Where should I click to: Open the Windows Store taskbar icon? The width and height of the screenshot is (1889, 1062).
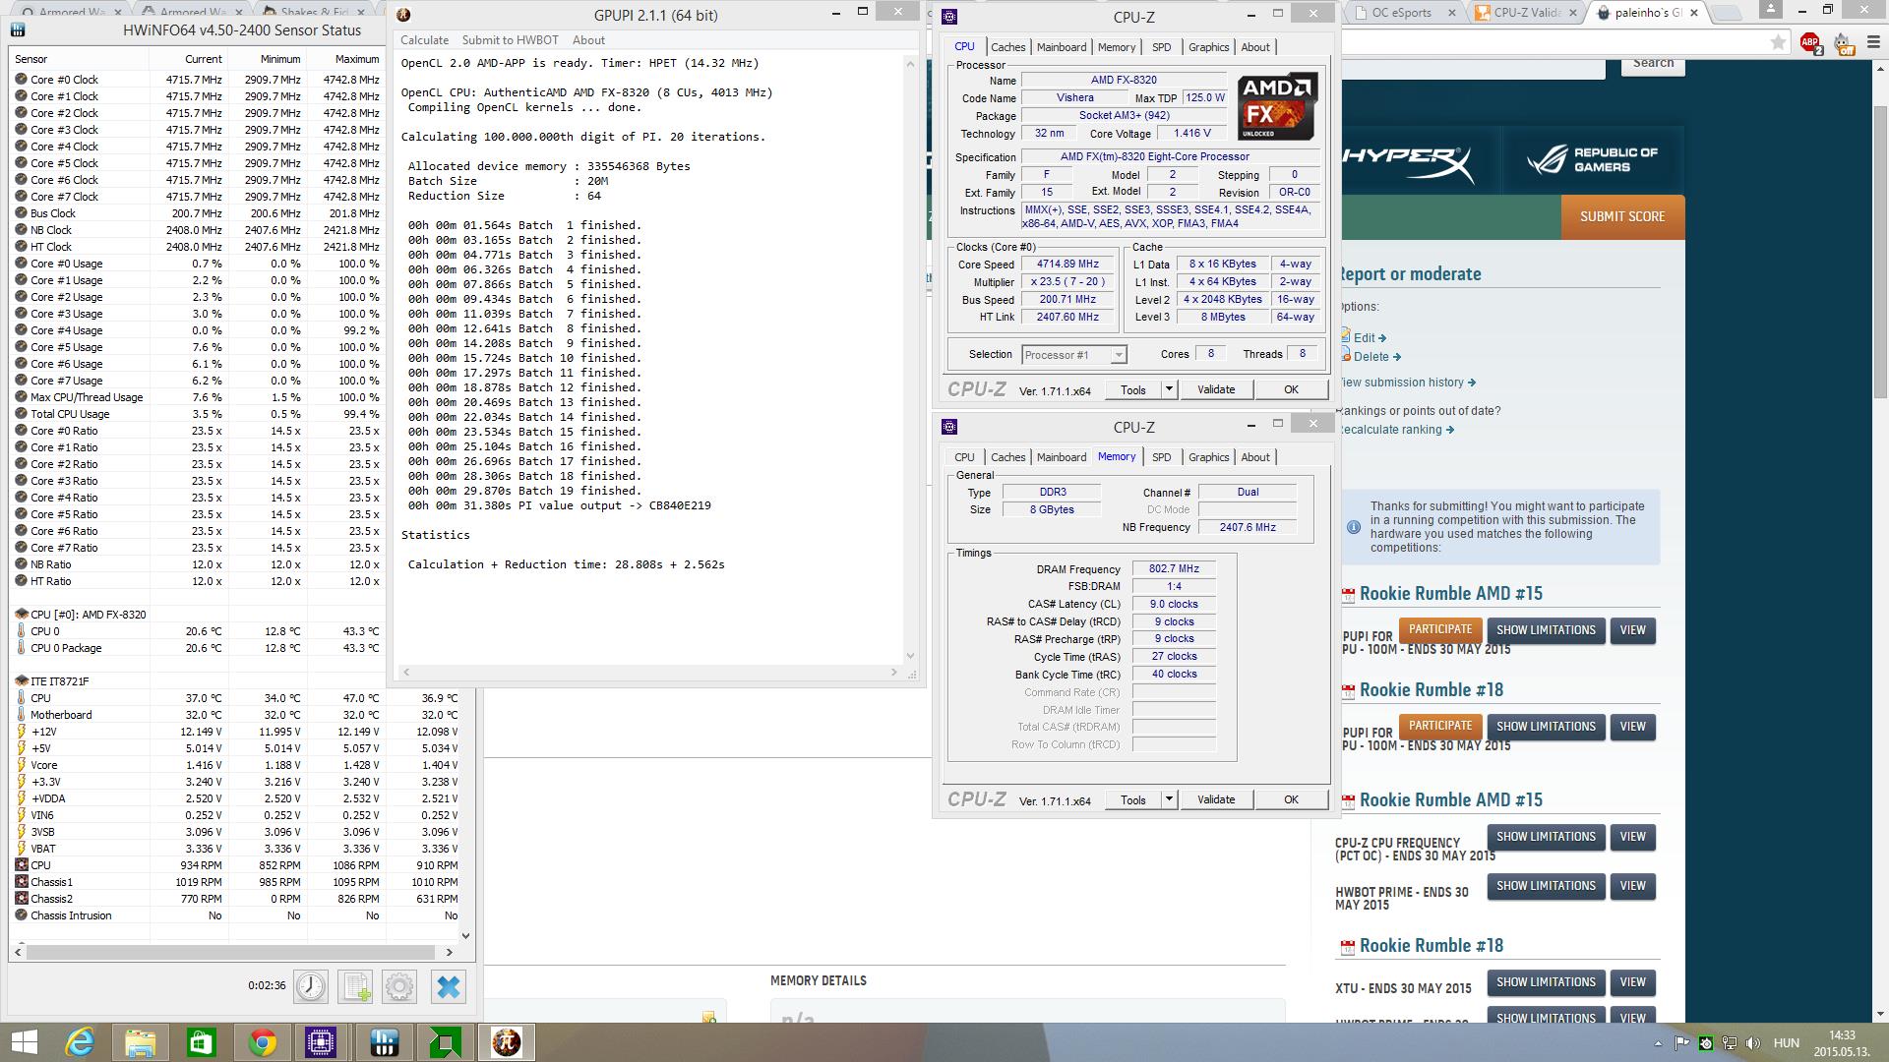[202, 1042]
